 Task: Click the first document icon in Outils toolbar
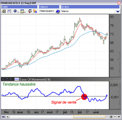[4, 11]
